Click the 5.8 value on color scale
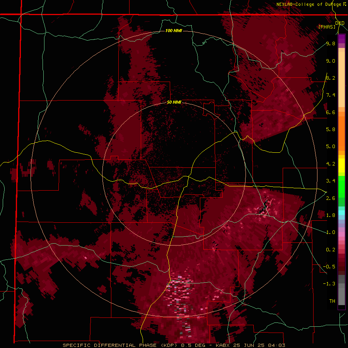The width and height of the screenshot is (348, 348). 331,130
